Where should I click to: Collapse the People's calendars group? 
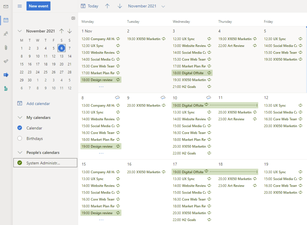(20, 153)
